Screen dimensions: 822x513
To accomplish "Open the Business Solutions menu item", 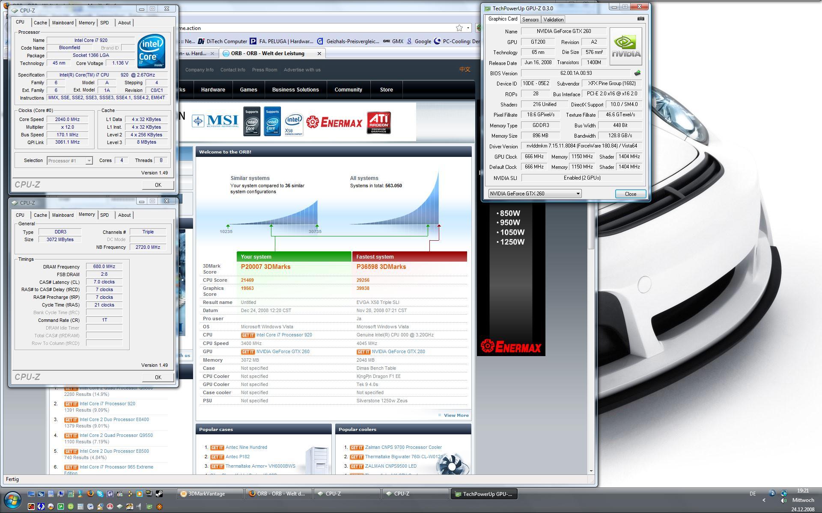I will [x=295, y=90].
